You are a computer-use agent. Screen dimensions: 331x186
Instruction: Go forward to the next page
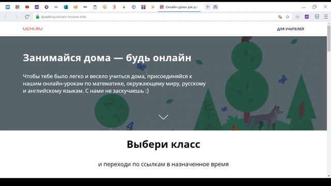click(x=17, y=17)
